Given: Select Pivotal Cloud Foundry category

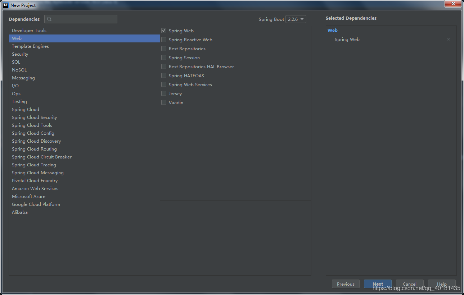Looking at the screenshot, I should (84, 181).
